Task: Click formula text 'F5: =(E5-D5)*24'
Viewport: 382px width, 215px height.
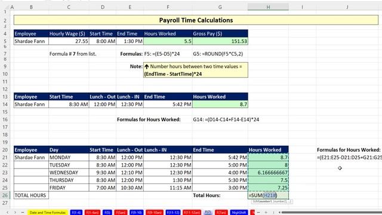Action: coord(162,54)
